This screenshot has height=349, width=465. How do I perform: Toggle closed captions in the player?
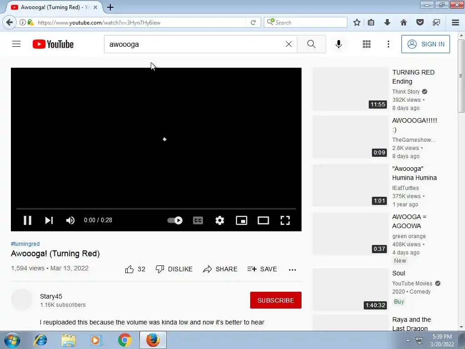198,220
